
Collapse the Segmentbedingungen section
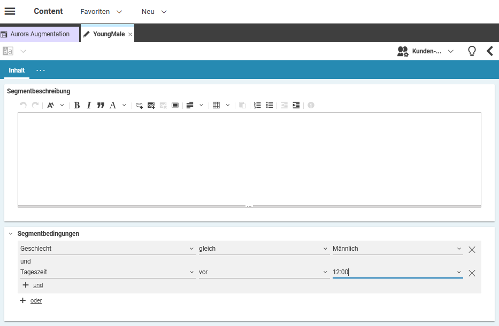tap(11, 234)
